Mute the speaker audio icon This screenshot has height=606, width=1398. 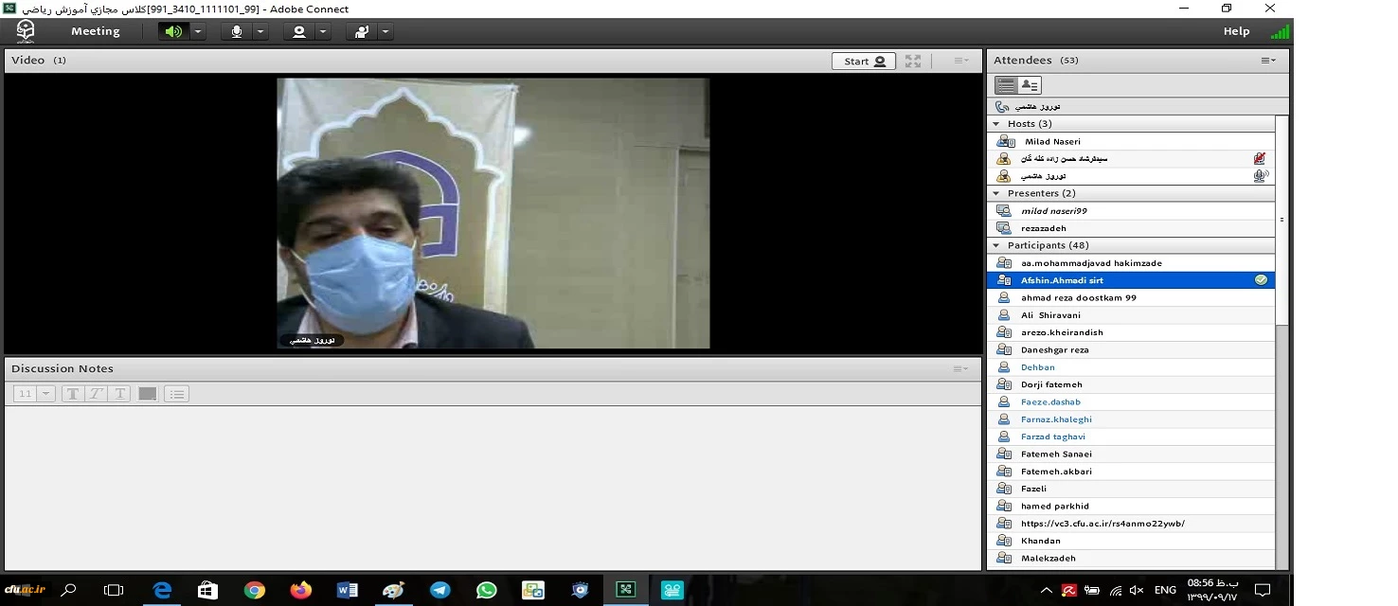(172, 31)
